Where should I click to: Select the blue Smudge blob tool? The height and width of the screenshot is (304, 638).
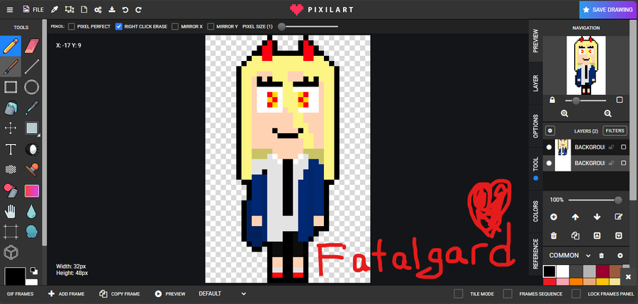32,232
